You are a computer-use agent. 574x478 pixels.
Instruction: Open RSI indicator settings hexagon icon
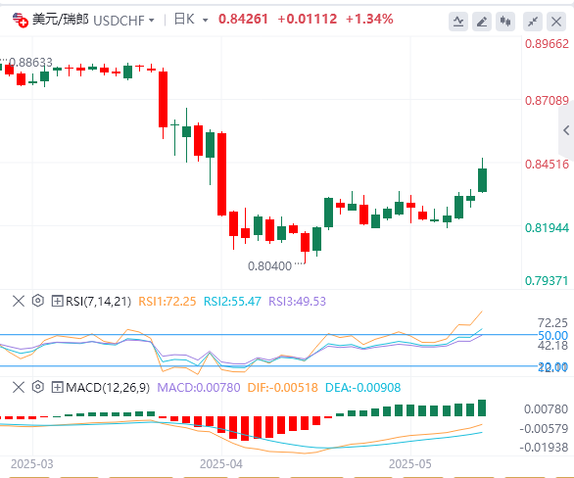coord(37,301)
